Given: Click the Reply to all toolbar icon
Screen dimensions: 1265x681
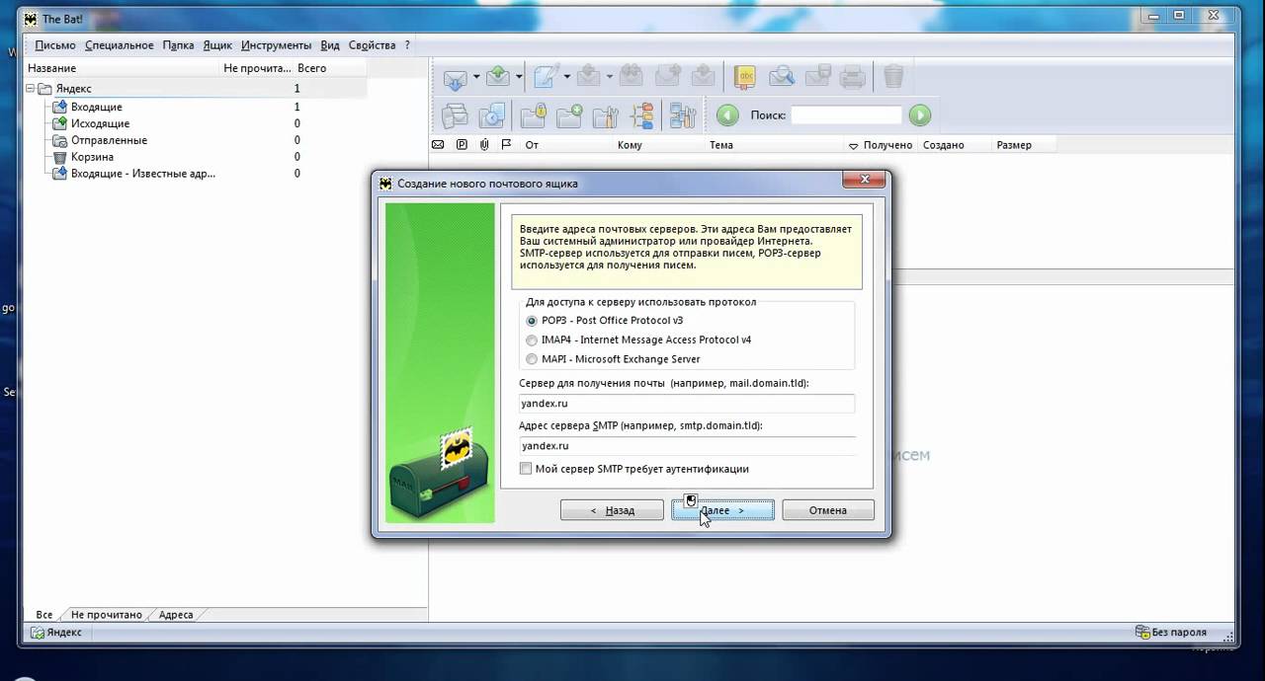Looking at the screenshot, I should click(632, 77).
